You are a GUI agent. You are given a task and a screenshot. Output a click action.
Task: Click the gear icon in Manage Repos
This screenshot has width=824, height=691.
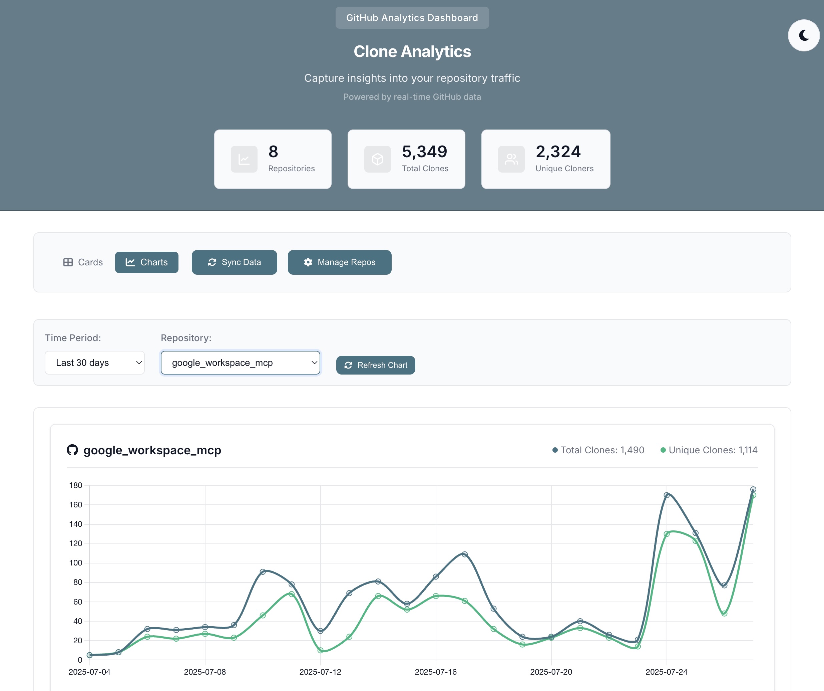coord(308,262)
